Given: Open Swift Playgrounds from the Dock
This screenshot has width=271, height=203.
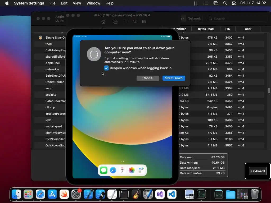Looking at the screenshot, I should tap(64, 194).
